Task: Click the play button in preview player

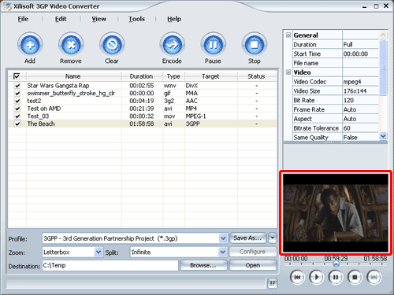Action: 316,277
